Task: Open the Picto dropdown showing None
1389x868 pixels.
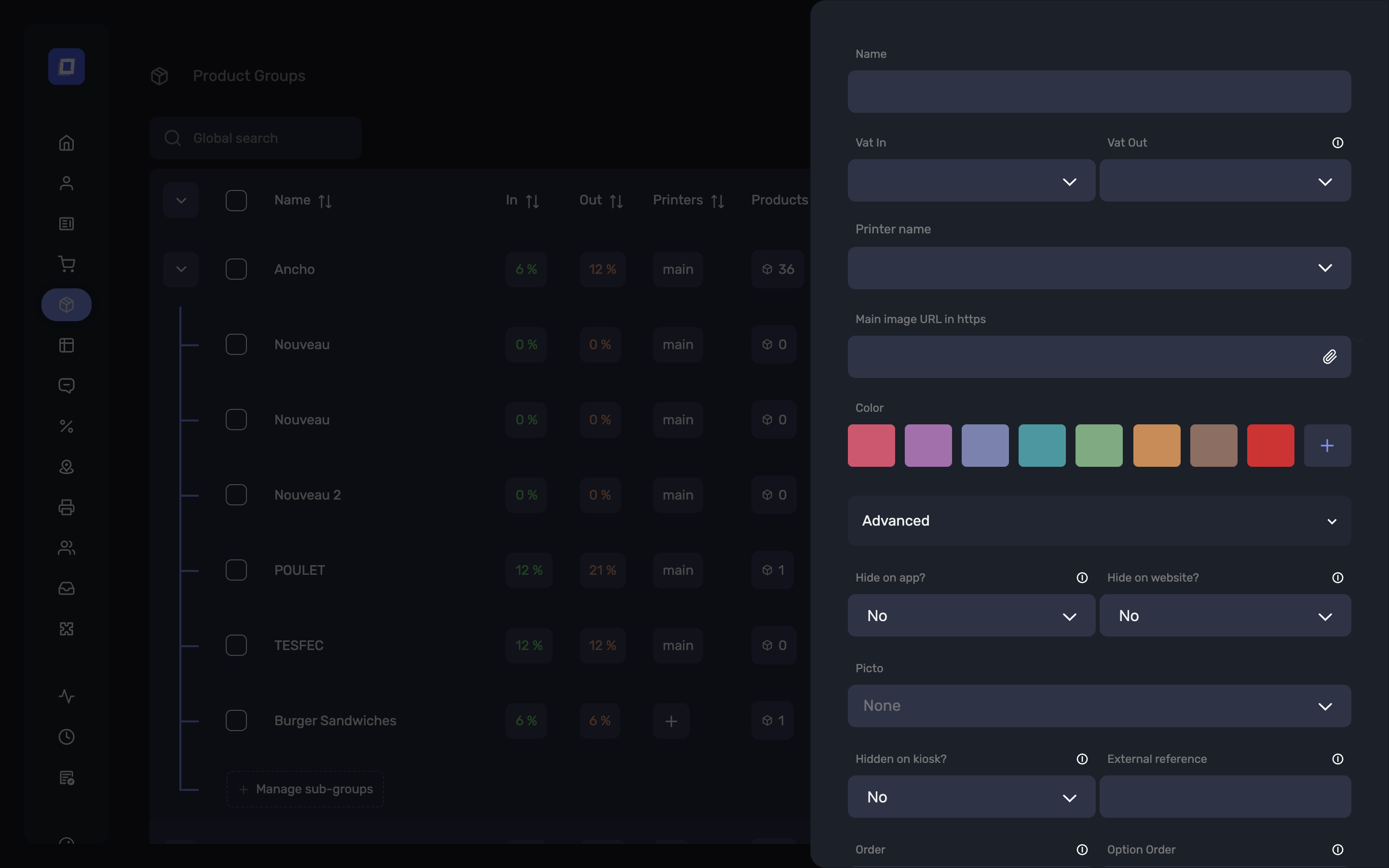Action: click(x=1099, y=706)
